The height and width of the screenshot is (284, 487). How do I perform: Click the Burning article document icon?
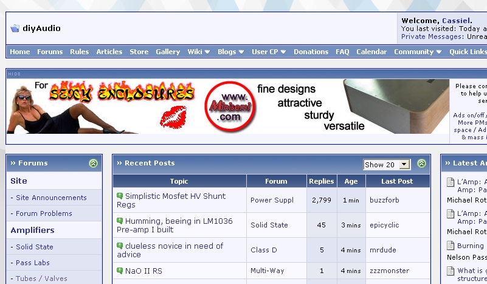(x=451, y=246)
